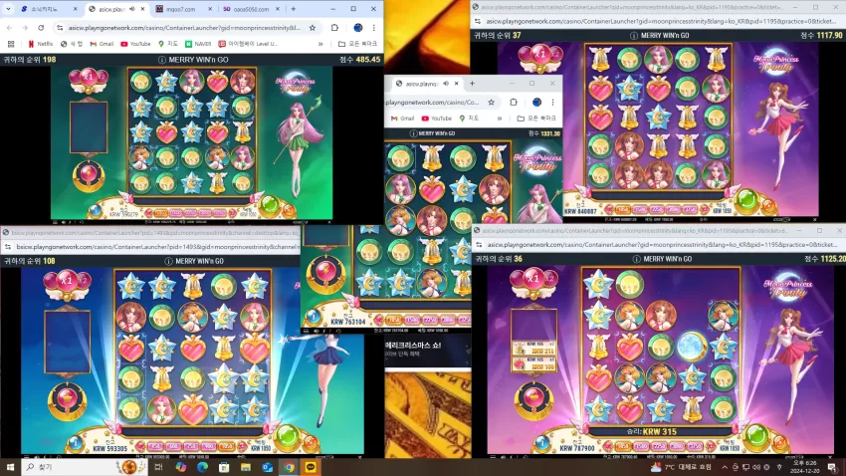
Task: Open the taskbar clock and date
Action: tap(804, 467)
